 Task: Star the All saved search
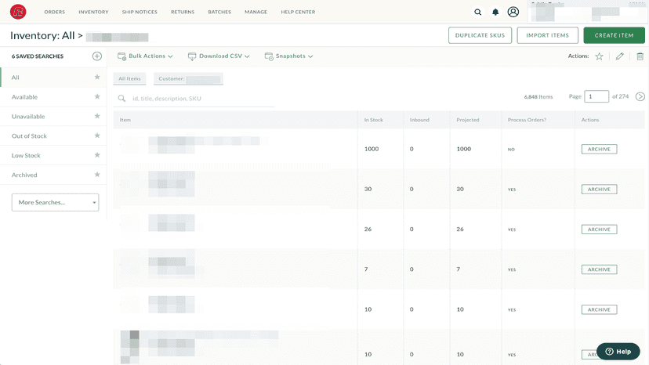click(97, 77)
